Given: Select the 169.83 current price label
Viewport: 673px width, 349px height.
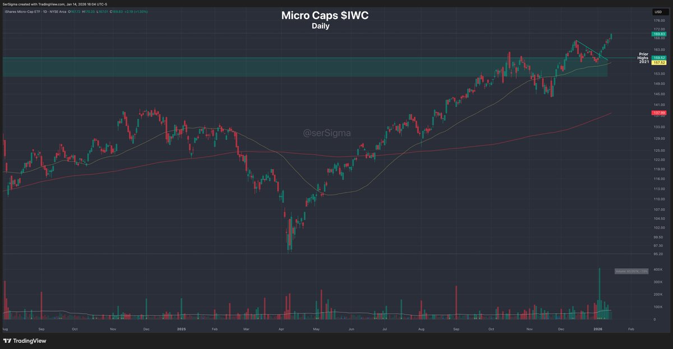Looking at the screenshot, I should pos(658,34).
